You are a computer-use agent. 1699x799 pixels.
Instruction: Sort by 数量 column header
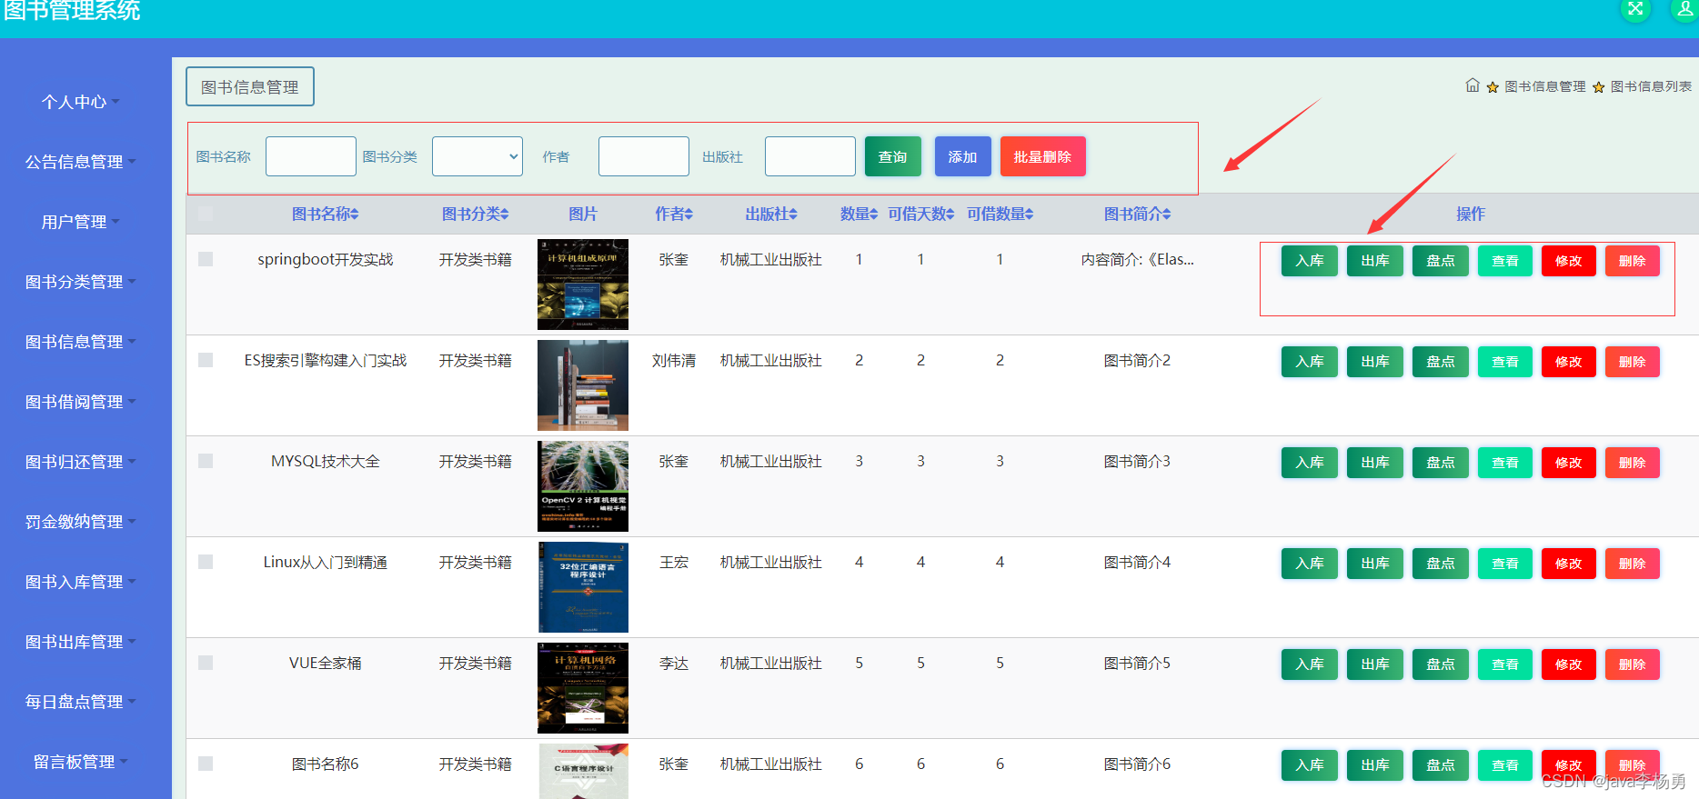tap(859, 215)
